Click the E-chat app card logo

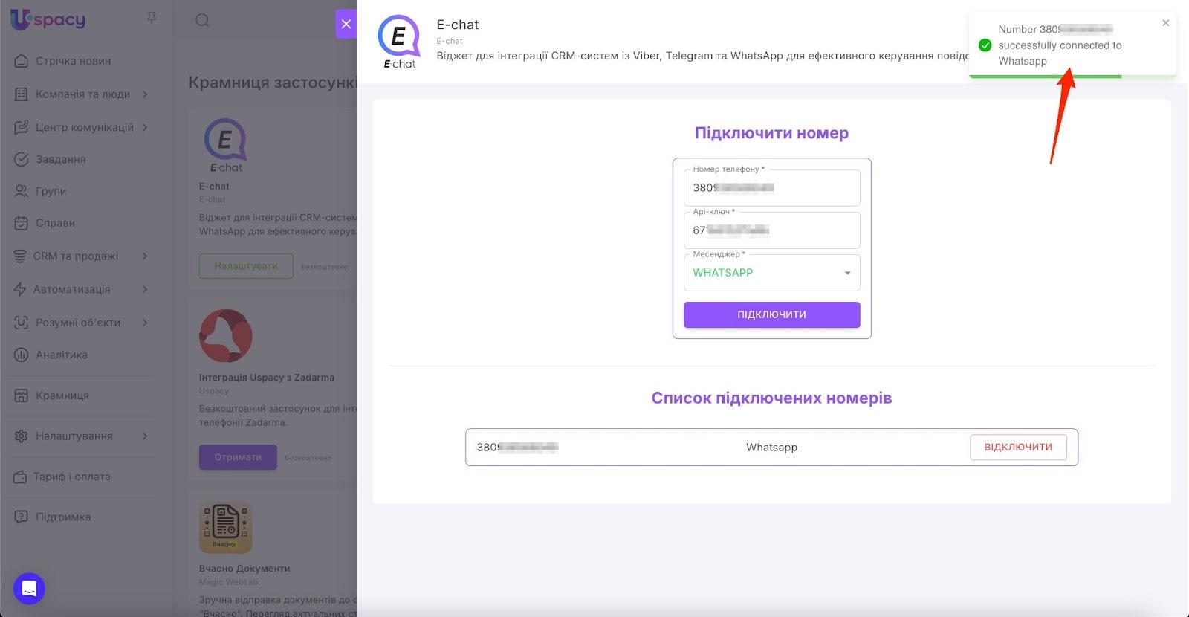coord(225,145)
